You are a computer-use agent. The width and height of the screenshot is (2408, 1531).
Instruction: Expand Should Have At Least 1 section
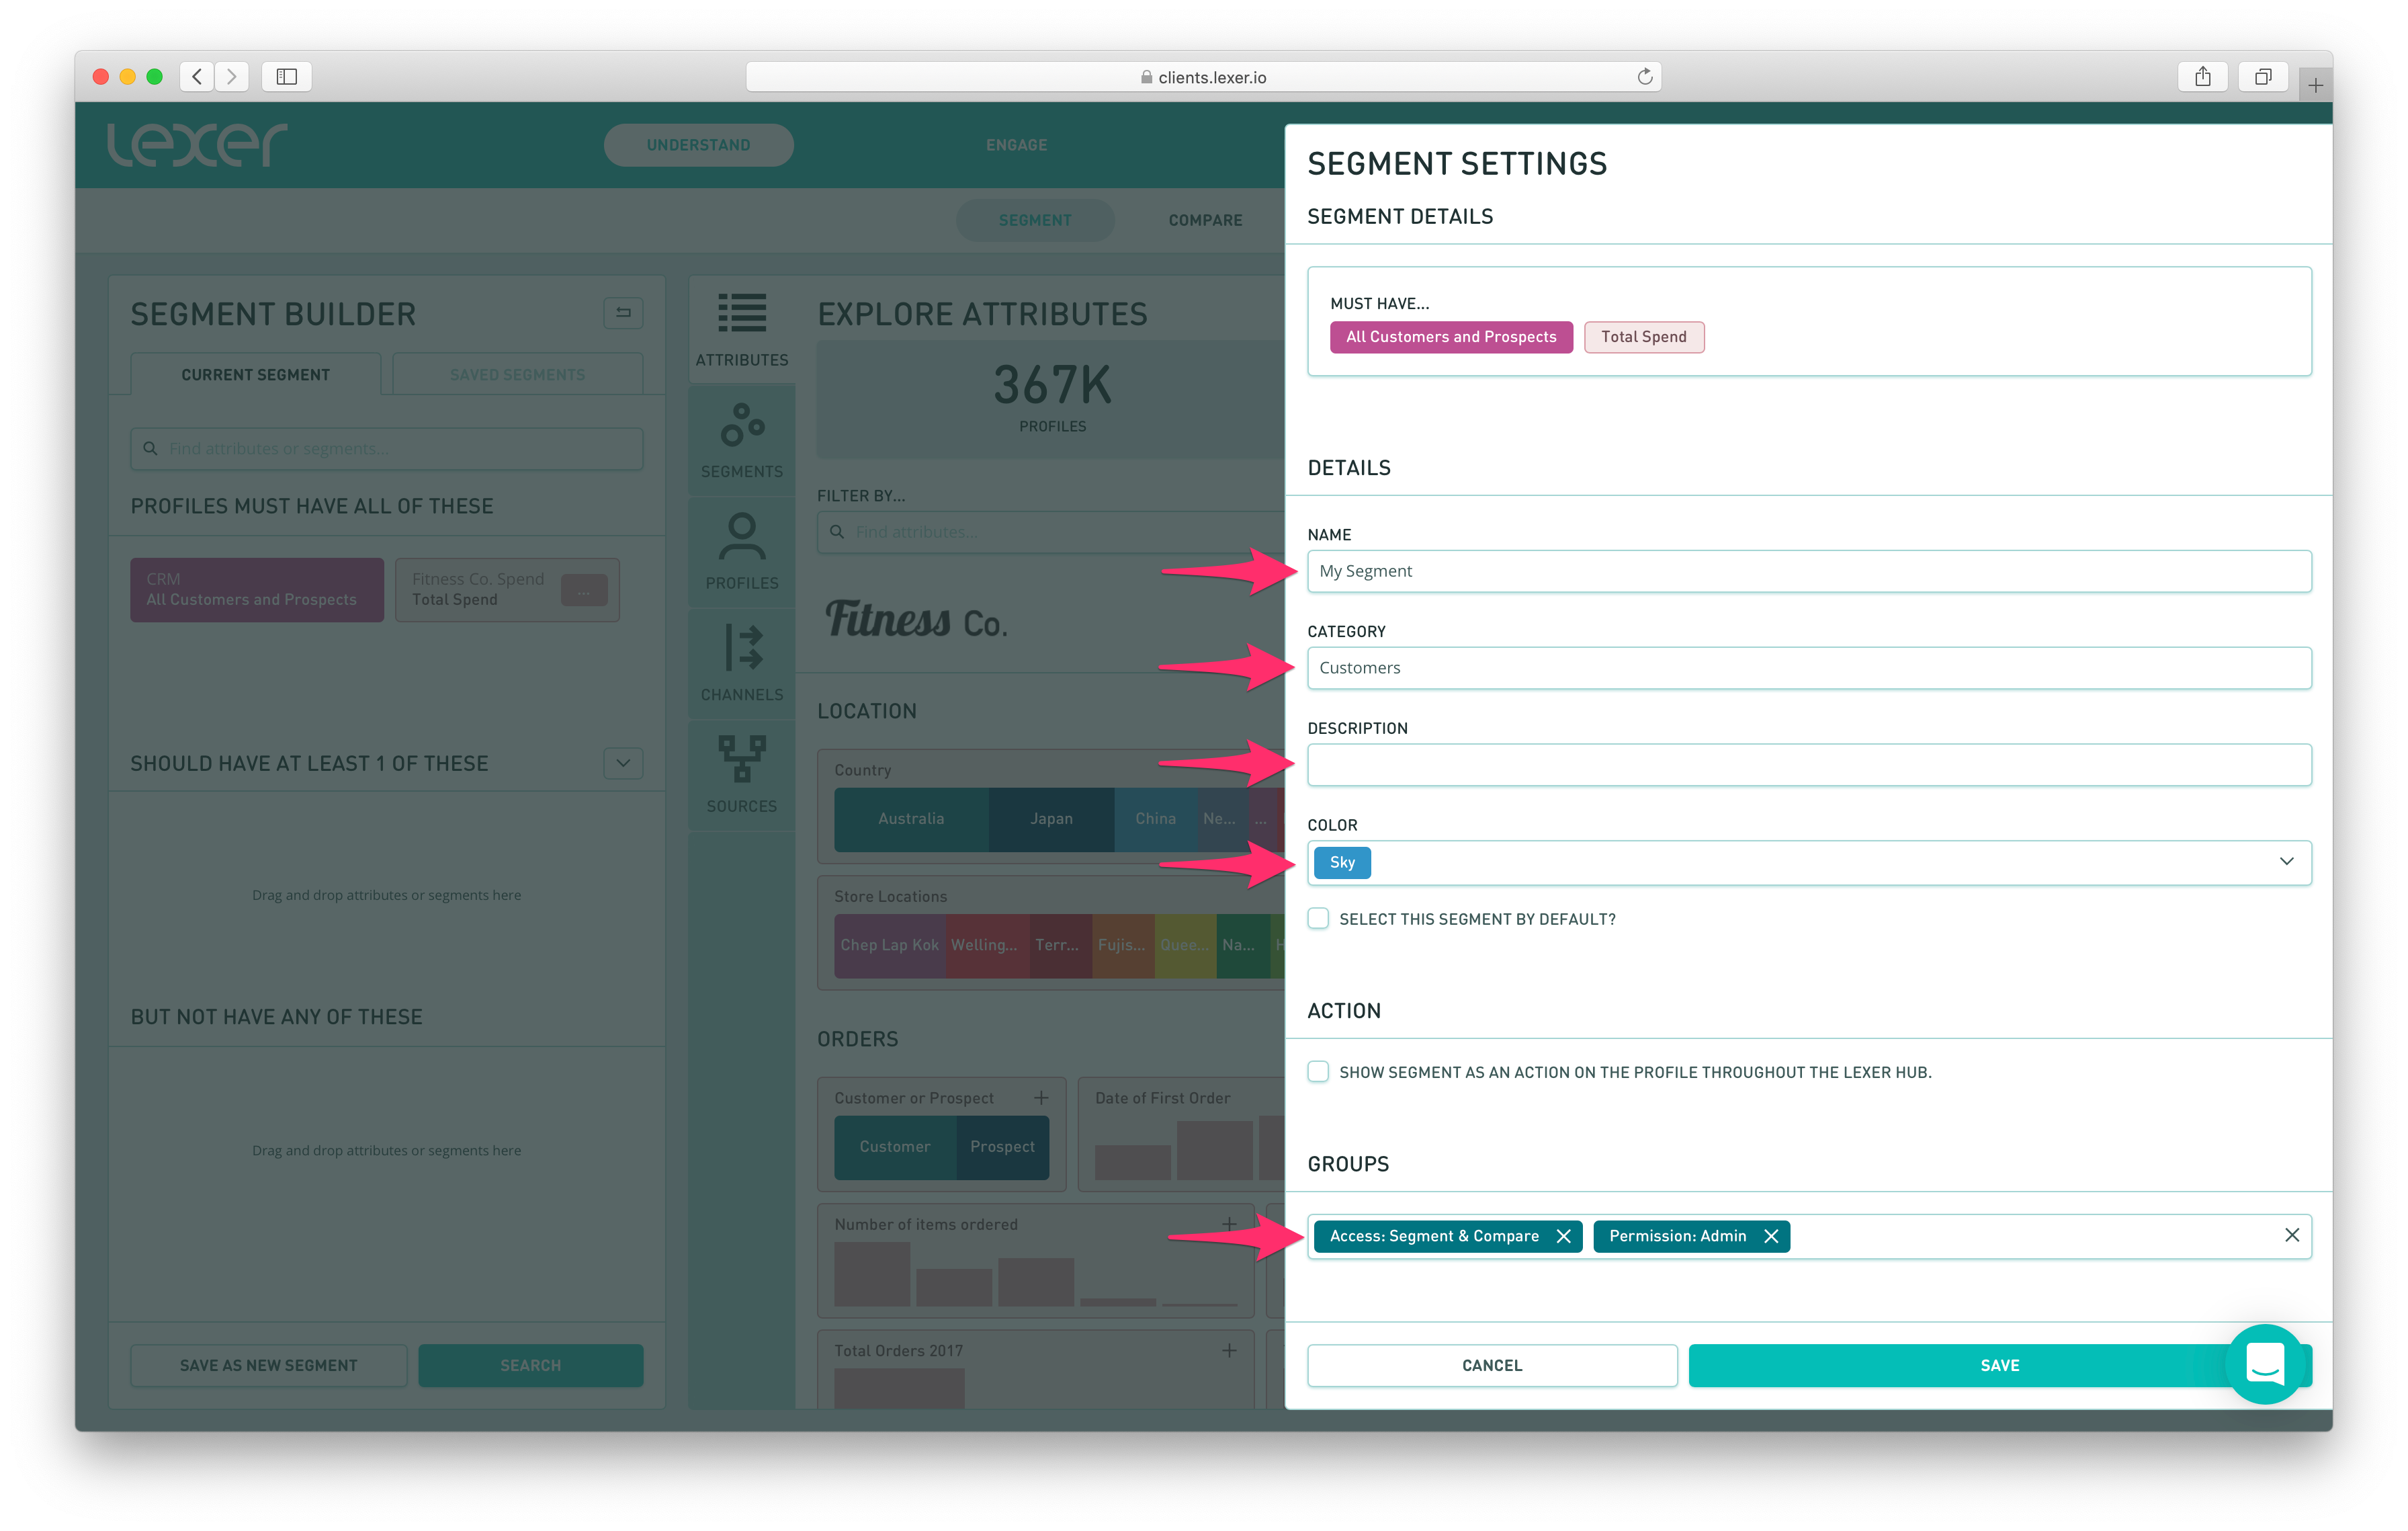click(623, 763)
